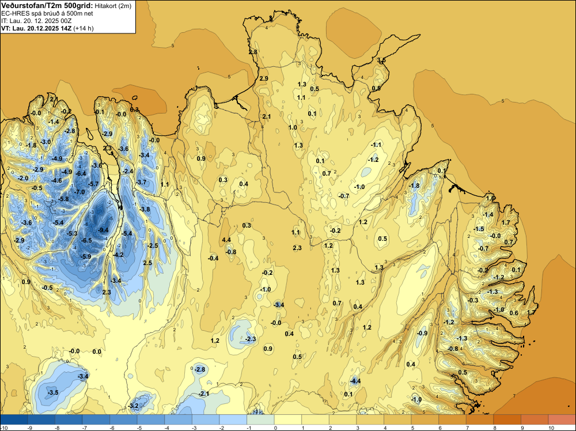Screen dimensions: 576x431
Task: Click the IT: Lau. 20. 12. 2025 00Z line
Action: point(36,21)
